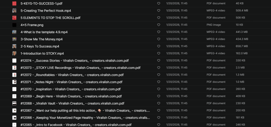The height and width of the screenshot is (127, 271).
Task: Click the video thumbnail of 5-Creating The Perfect Hook.mp4
Action: pos(14,11)
